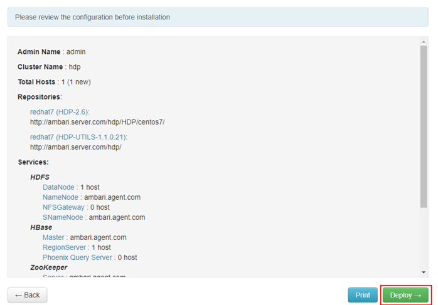Click the HDFS service heading

40,177
